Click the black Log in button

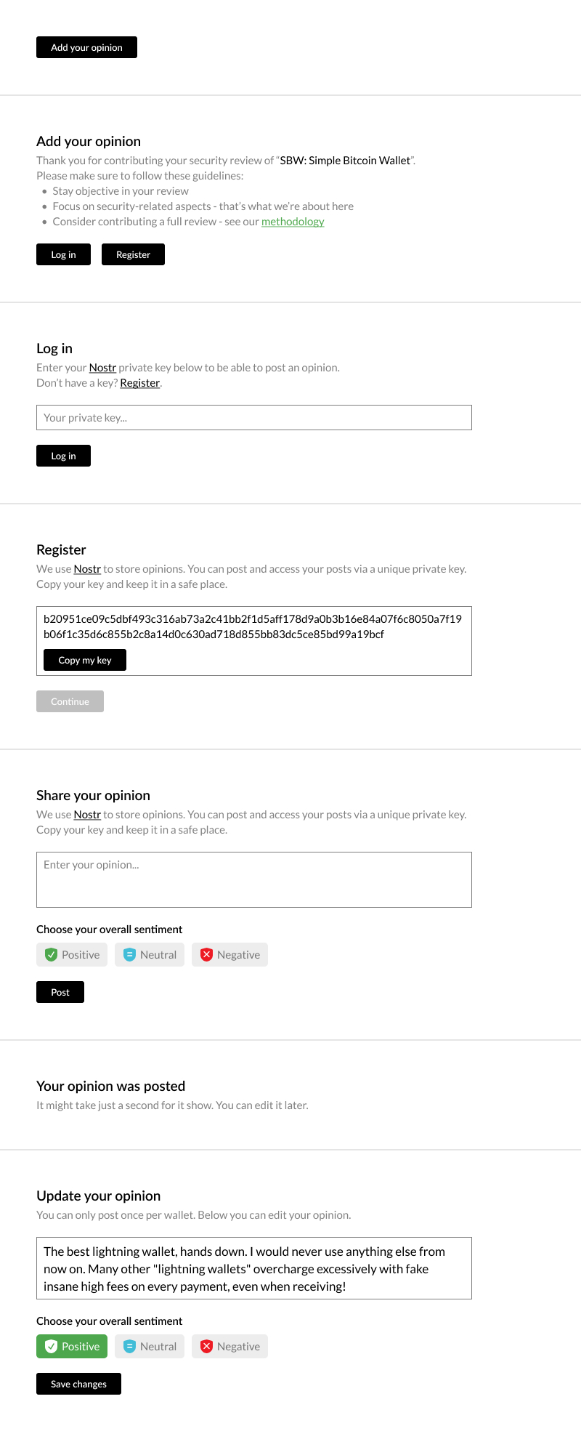point(63,456)
